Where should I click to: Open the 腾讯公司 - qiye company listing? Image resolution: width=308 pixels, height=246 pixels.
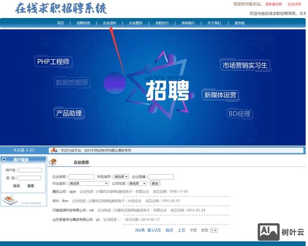pyautogui.click(x=64, y=191)
